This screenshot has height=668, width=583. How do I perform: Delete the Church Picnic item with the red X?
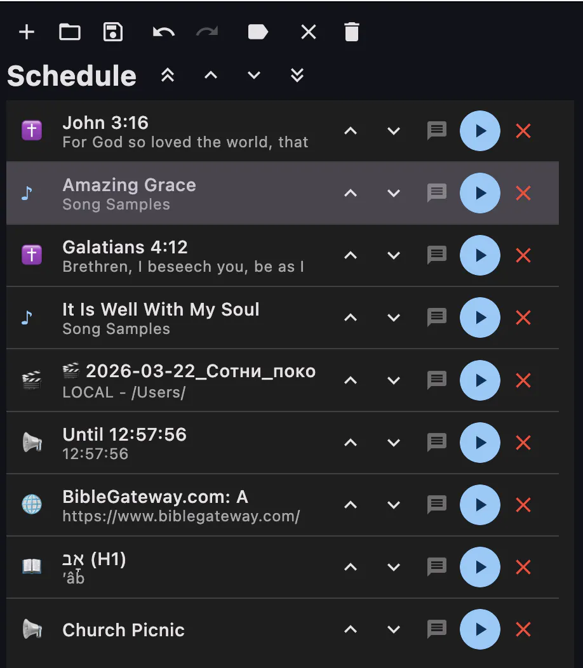(523, 629)
